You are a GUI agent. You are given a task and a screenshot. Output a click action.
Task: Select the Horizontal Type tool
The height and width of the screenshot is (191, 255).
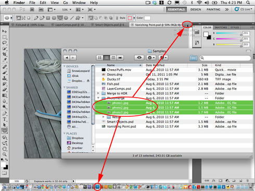[x=5, y=119]
